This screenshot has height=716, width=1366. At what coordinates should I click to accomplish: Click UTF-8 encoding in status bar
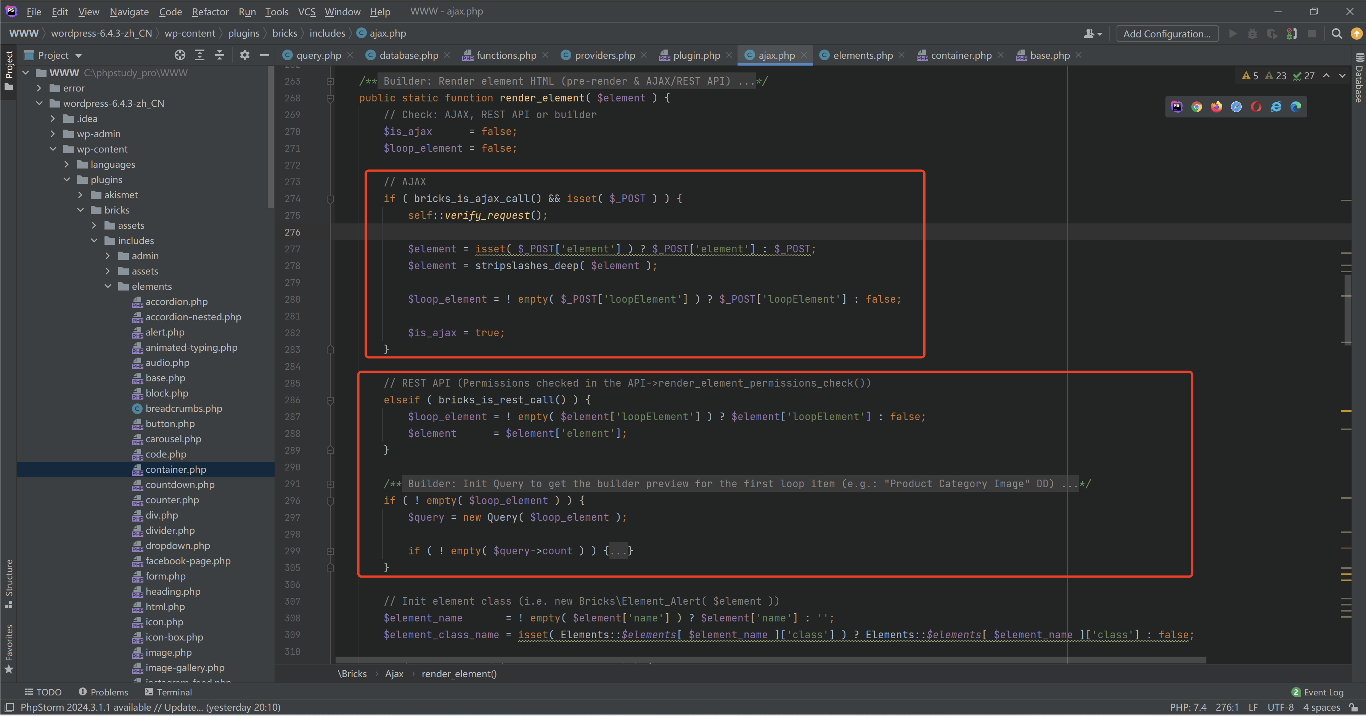point(1280,707)
